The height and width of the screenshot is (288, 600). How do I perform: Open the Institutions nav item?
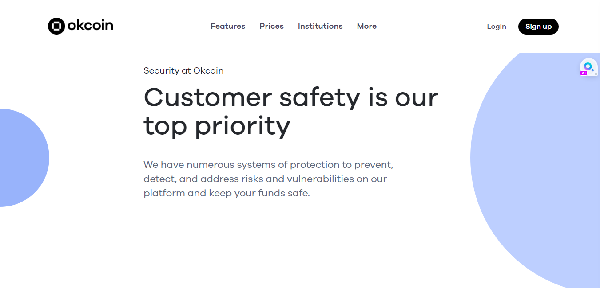pyautogui.click(x=320, y=26)
